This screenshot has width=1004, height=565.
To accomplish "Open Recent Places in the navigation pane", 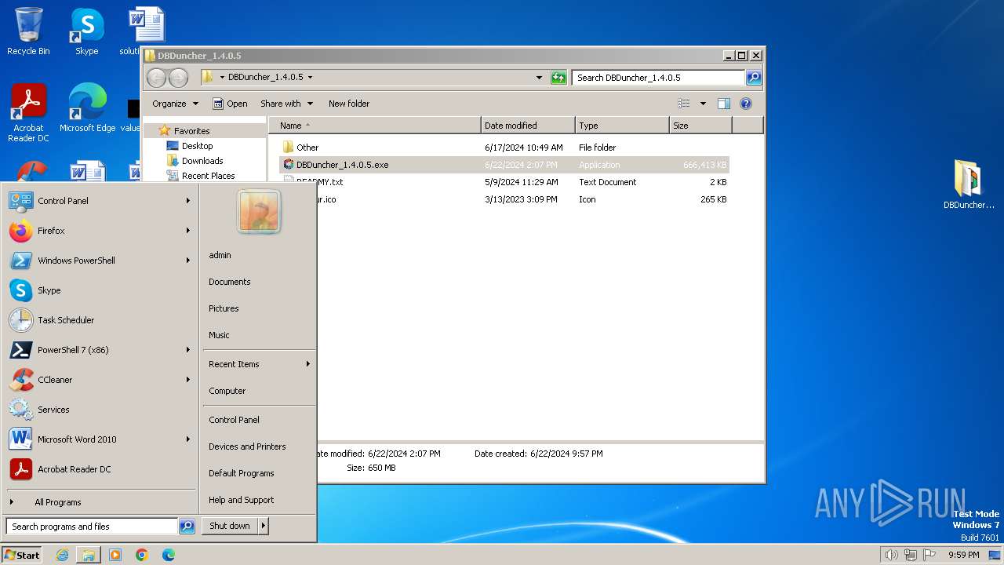I will pos(208,176).
